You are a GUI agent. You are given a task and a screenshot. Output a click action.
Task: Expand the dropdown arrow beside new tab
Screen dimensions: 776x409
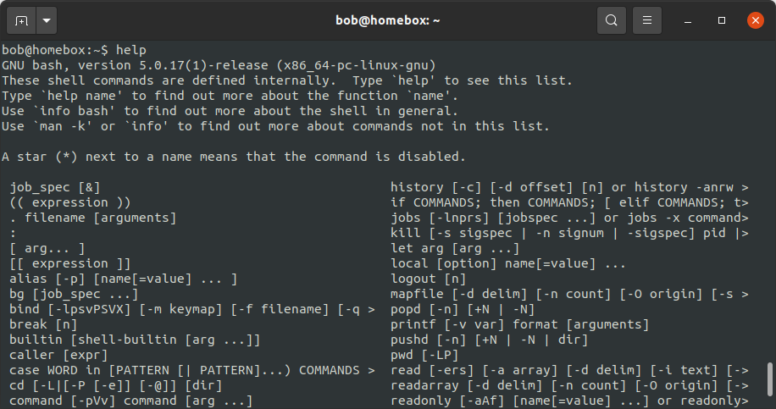pos(45,19)
